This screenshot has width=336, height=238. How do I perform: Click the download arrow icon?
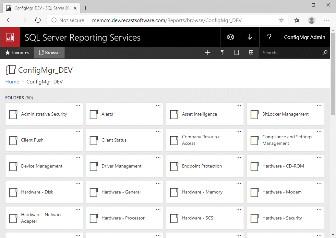tap(250, 37)
